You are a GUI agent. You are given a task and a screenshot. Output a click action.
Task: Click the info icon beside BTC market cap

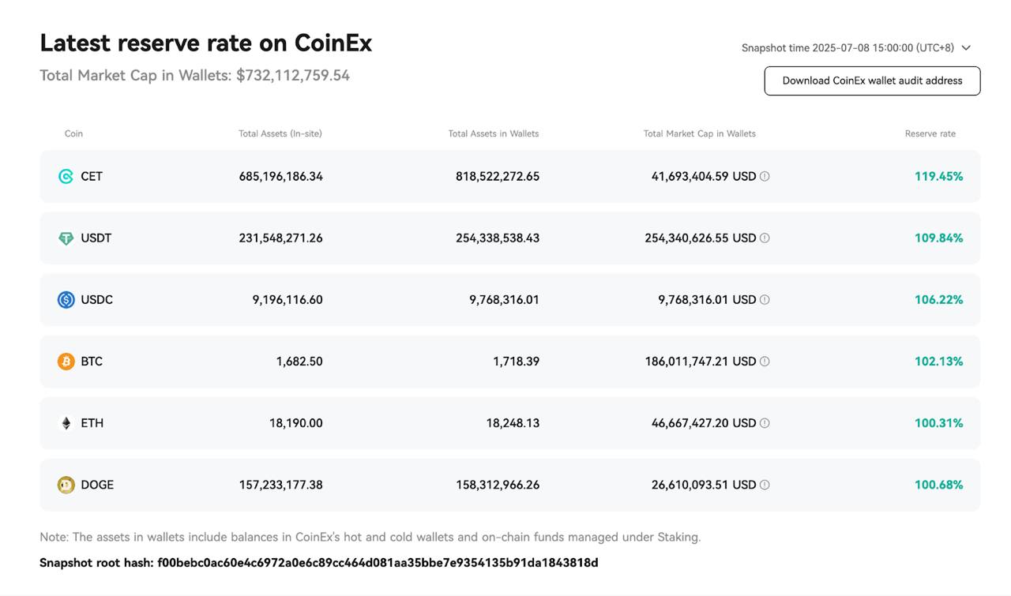point(765,362)
